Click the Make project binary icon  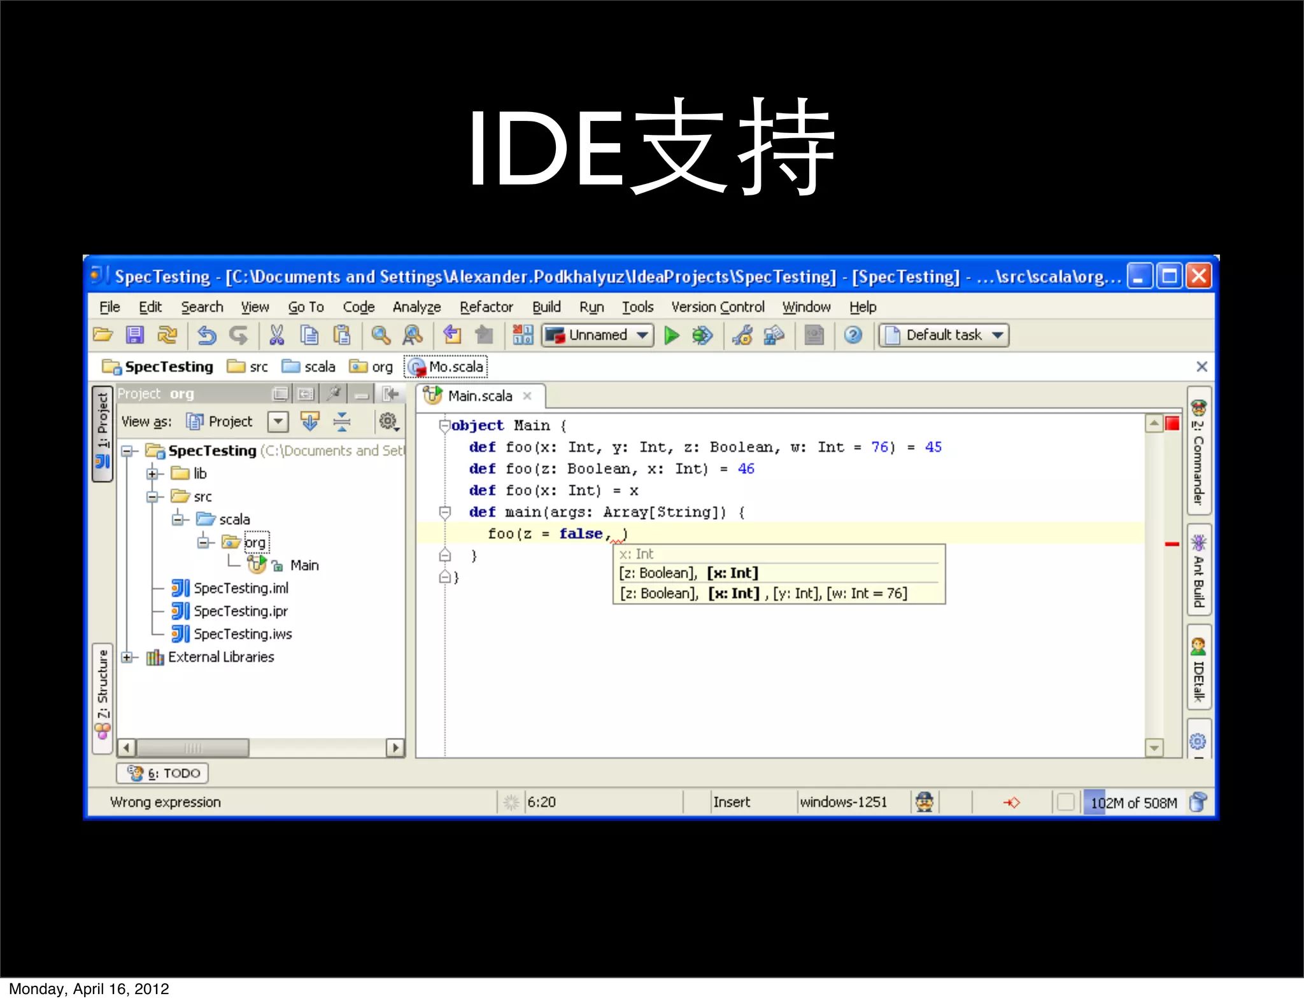pos(523,335)
